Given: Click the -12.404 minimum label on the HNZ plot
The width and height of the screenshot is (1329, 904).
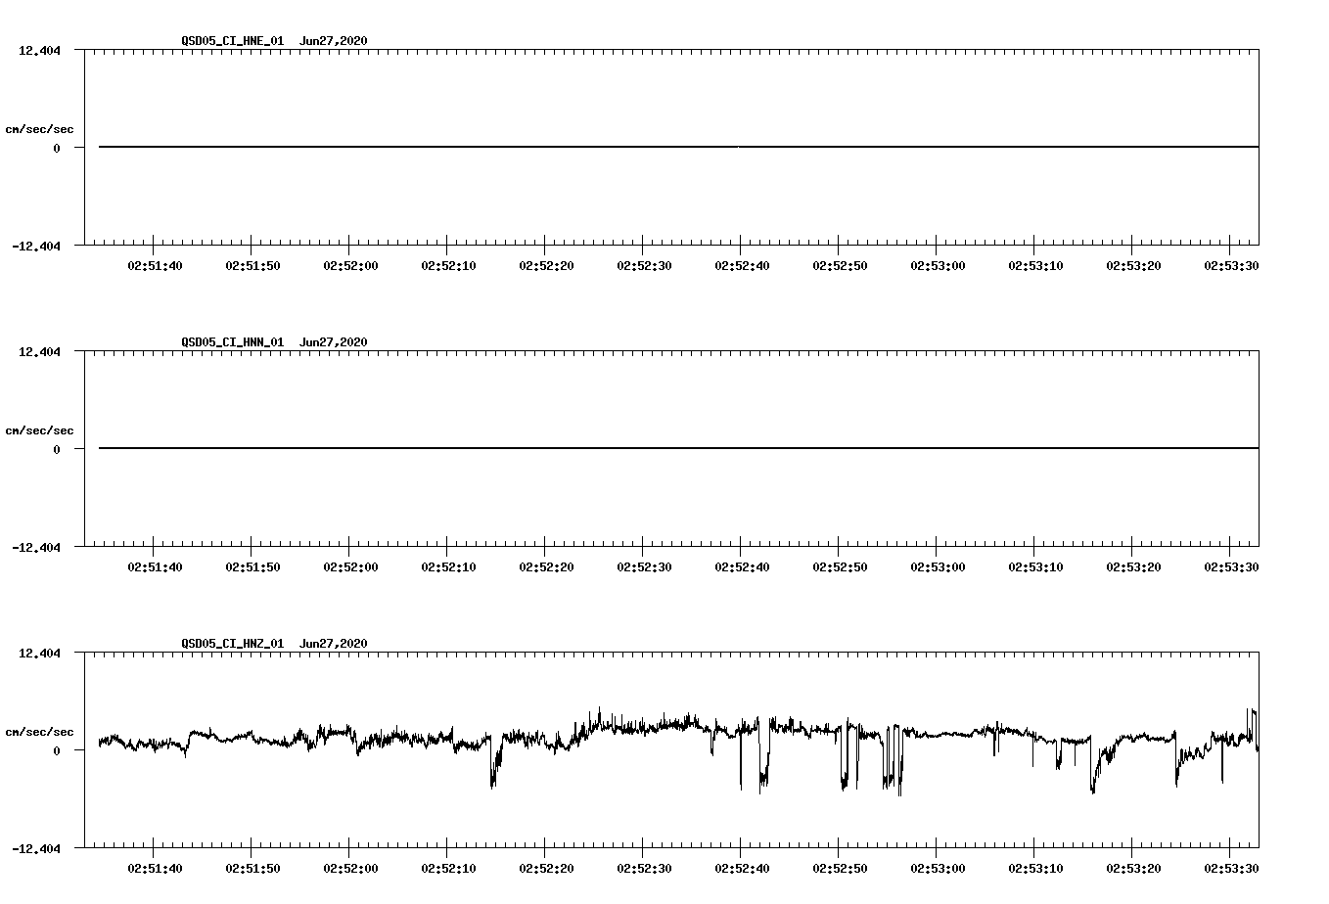Looking at the screenshot, I should (x=36, y=848).
